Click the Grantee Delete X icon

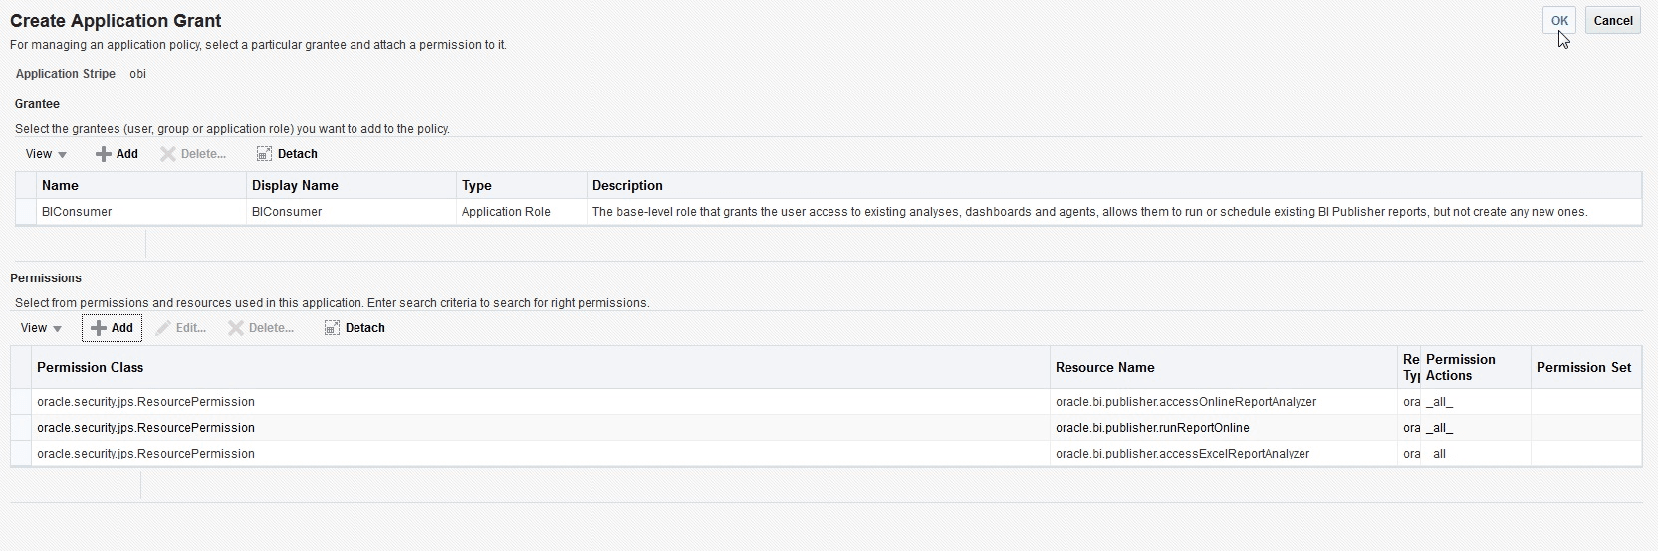point(168,154)
